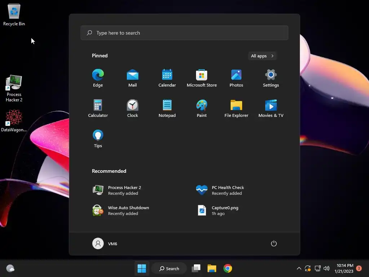Click the Windows Update tray icon
Screen dimensions: 369x277
308,268
